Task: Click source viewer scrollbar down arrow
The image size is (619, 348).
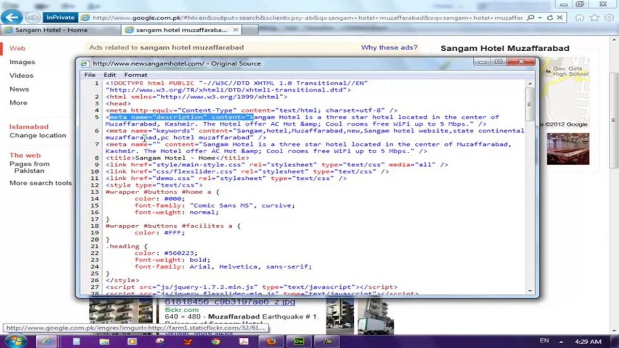Action: (x=530, y=290)
